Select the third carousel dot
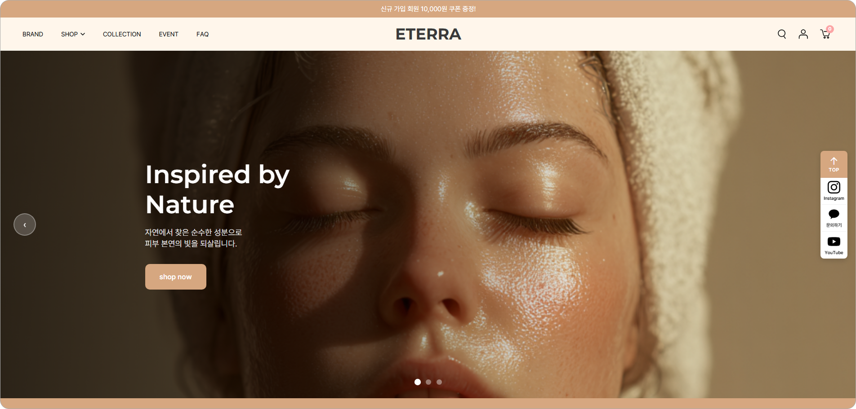856x409 pixels. click(x=439, y=382)
